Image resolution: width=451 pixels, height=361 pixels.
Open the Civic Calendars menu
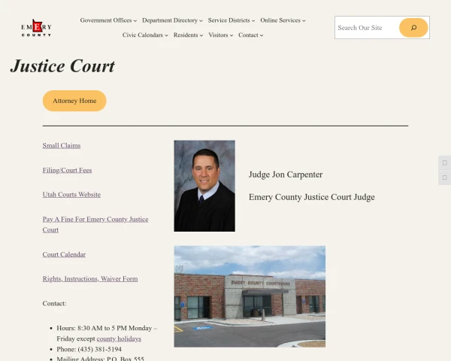[x=145, y=35]
